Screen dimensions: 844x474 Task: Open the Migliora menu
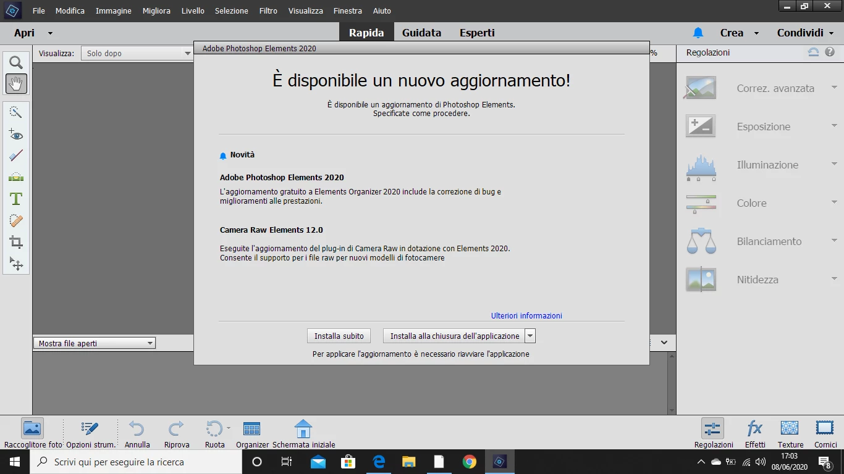pos(156,11)
